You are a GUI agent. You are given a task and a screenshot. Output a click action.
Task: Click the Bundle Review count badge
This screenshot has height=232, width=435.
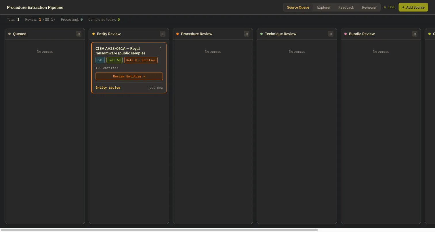point(415,34)
